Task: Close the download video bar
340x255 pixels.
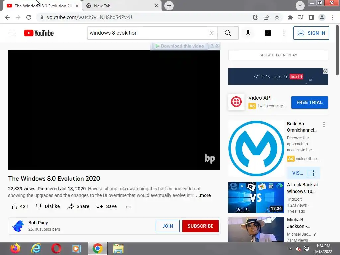Action: click(x=217, y=46)
